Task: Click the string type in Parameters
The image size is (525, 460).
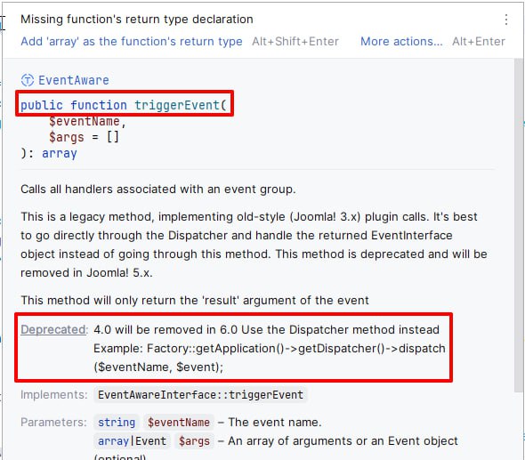Action: click(x=117, y=422)
